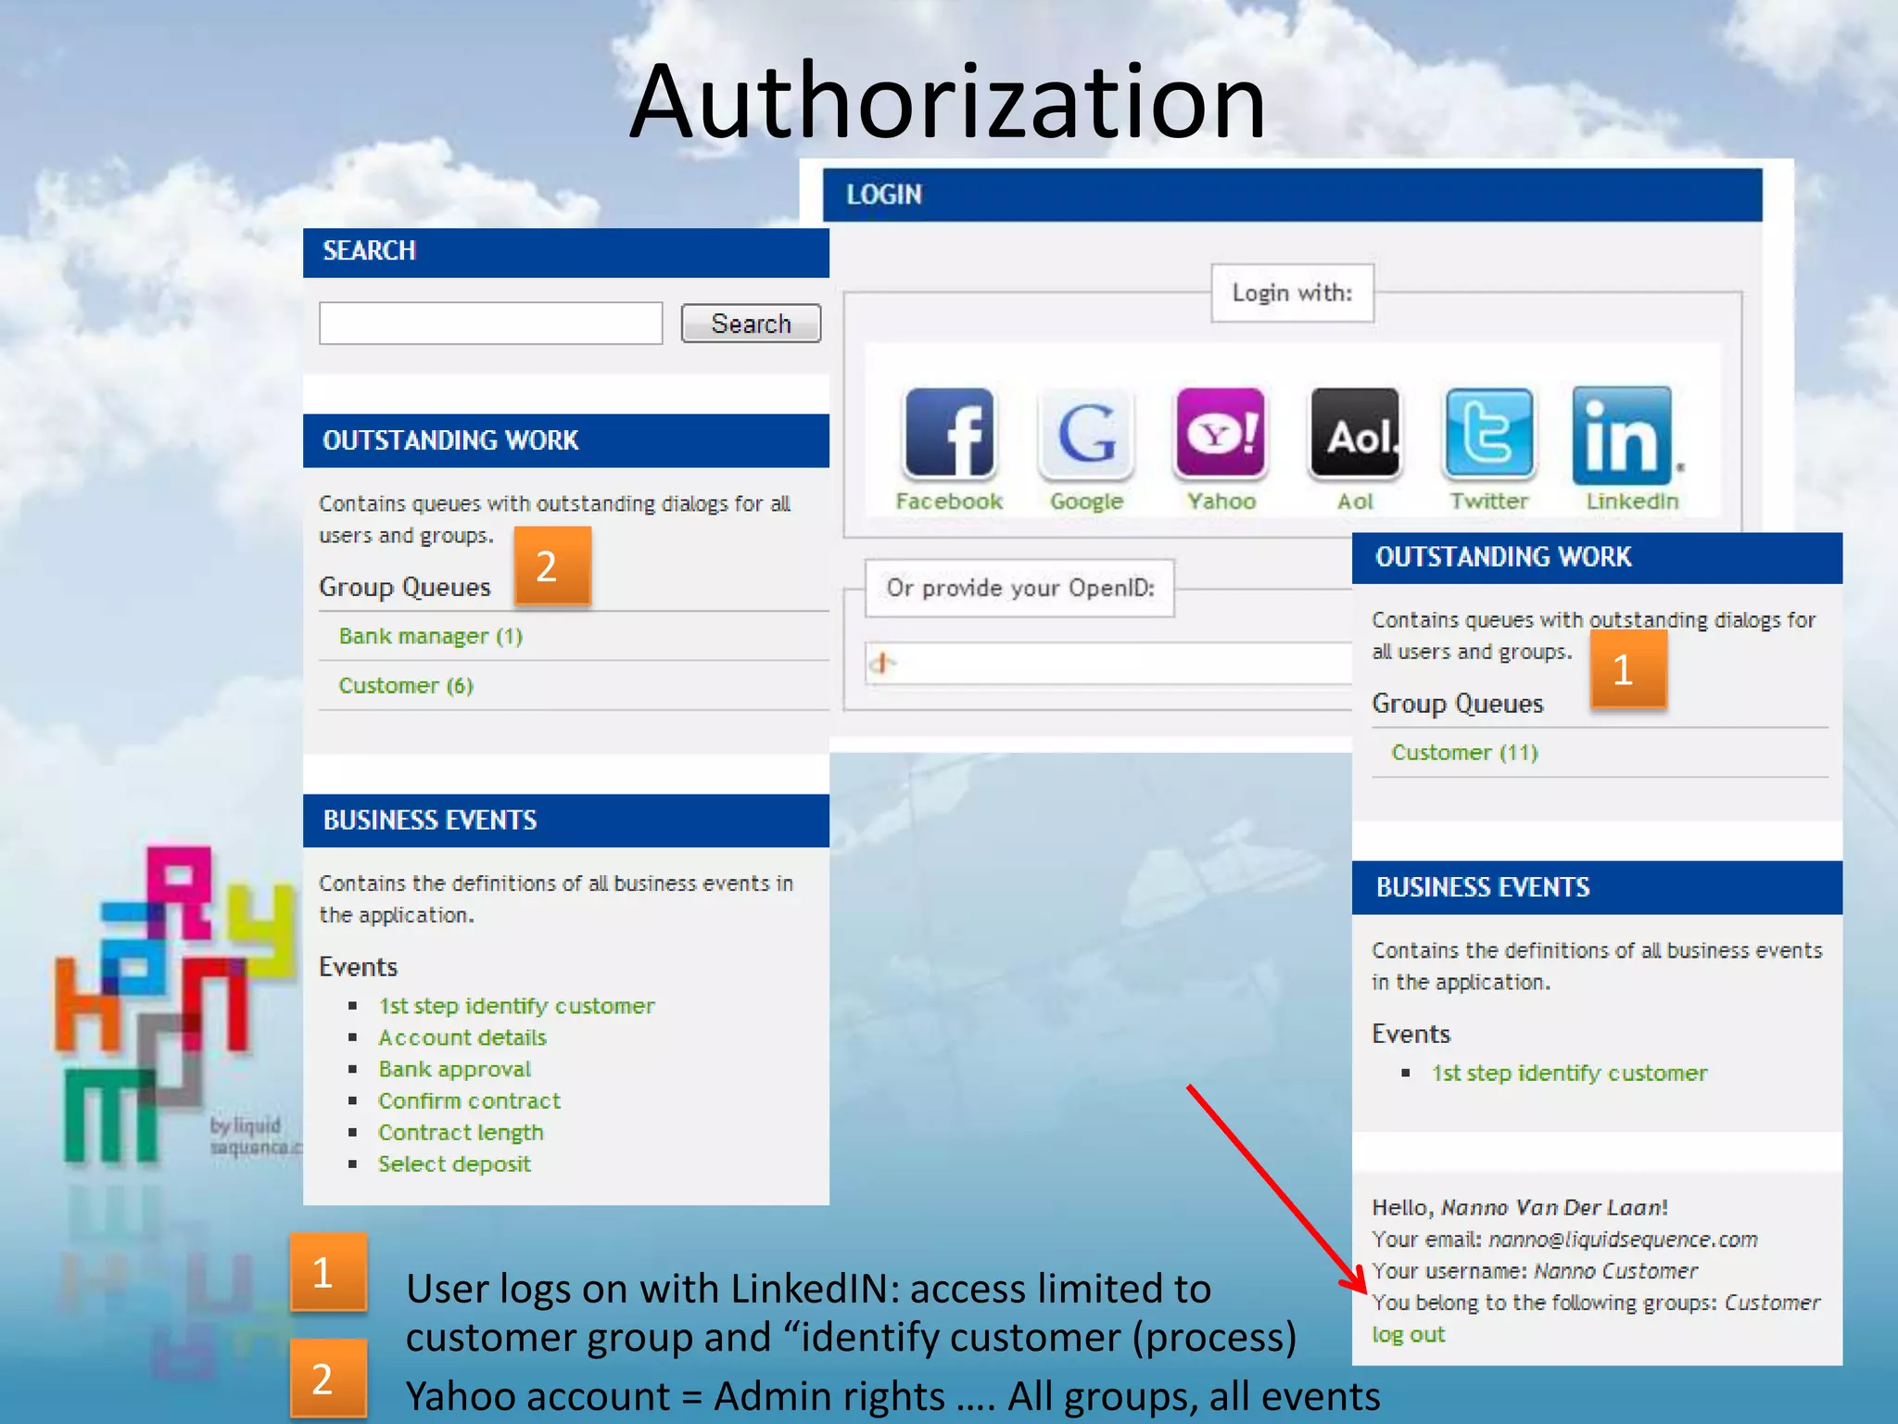Click the LOGIN panel header
The width and height of the screenshot is (1898, 1424).
(x=1292, y=195)
